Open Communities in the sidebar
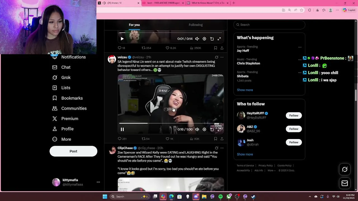Image resolution: width=358 pixels, height=201 pixels. (x=70, y=108)
